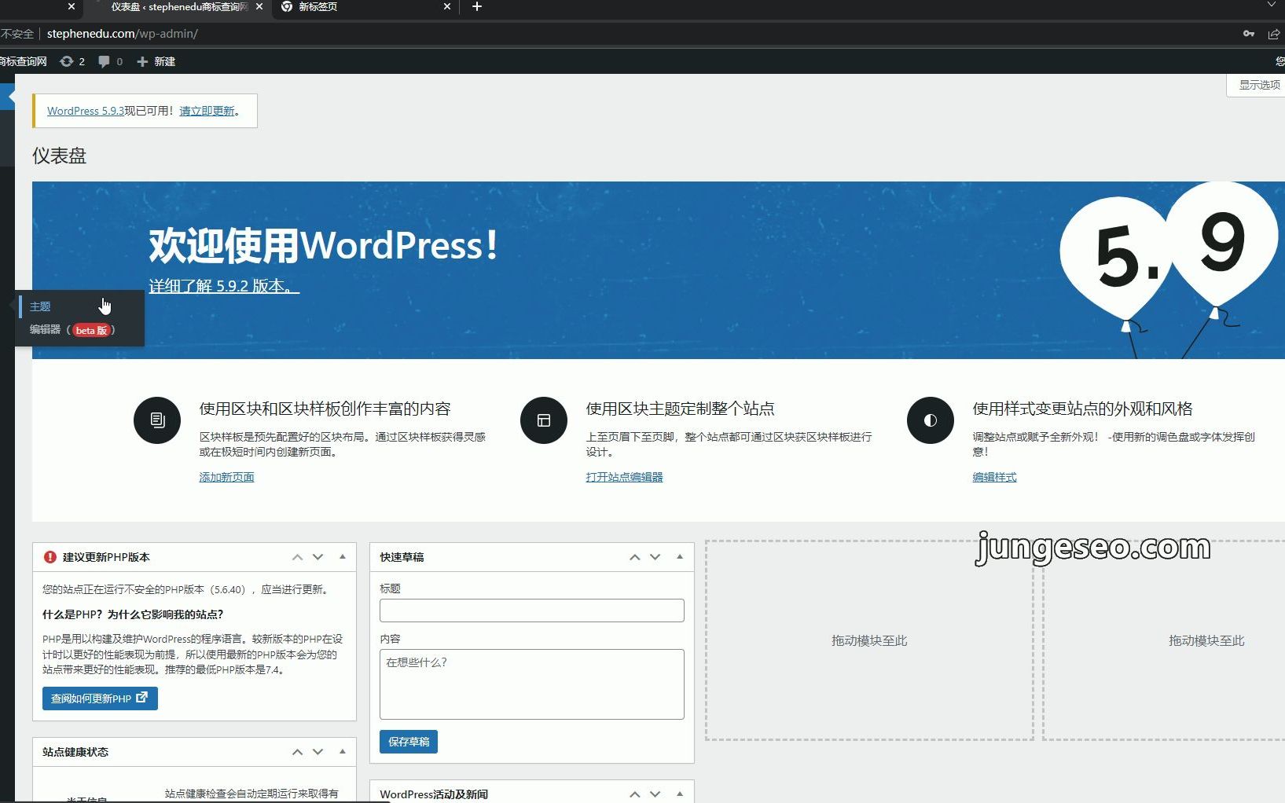1285x803 pixels.
Task: Click 站点健康状态 panel title
Action: point(75,752)
